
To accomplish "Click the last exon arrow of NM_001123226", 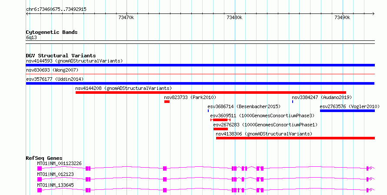I will click(x=370, y=169).
